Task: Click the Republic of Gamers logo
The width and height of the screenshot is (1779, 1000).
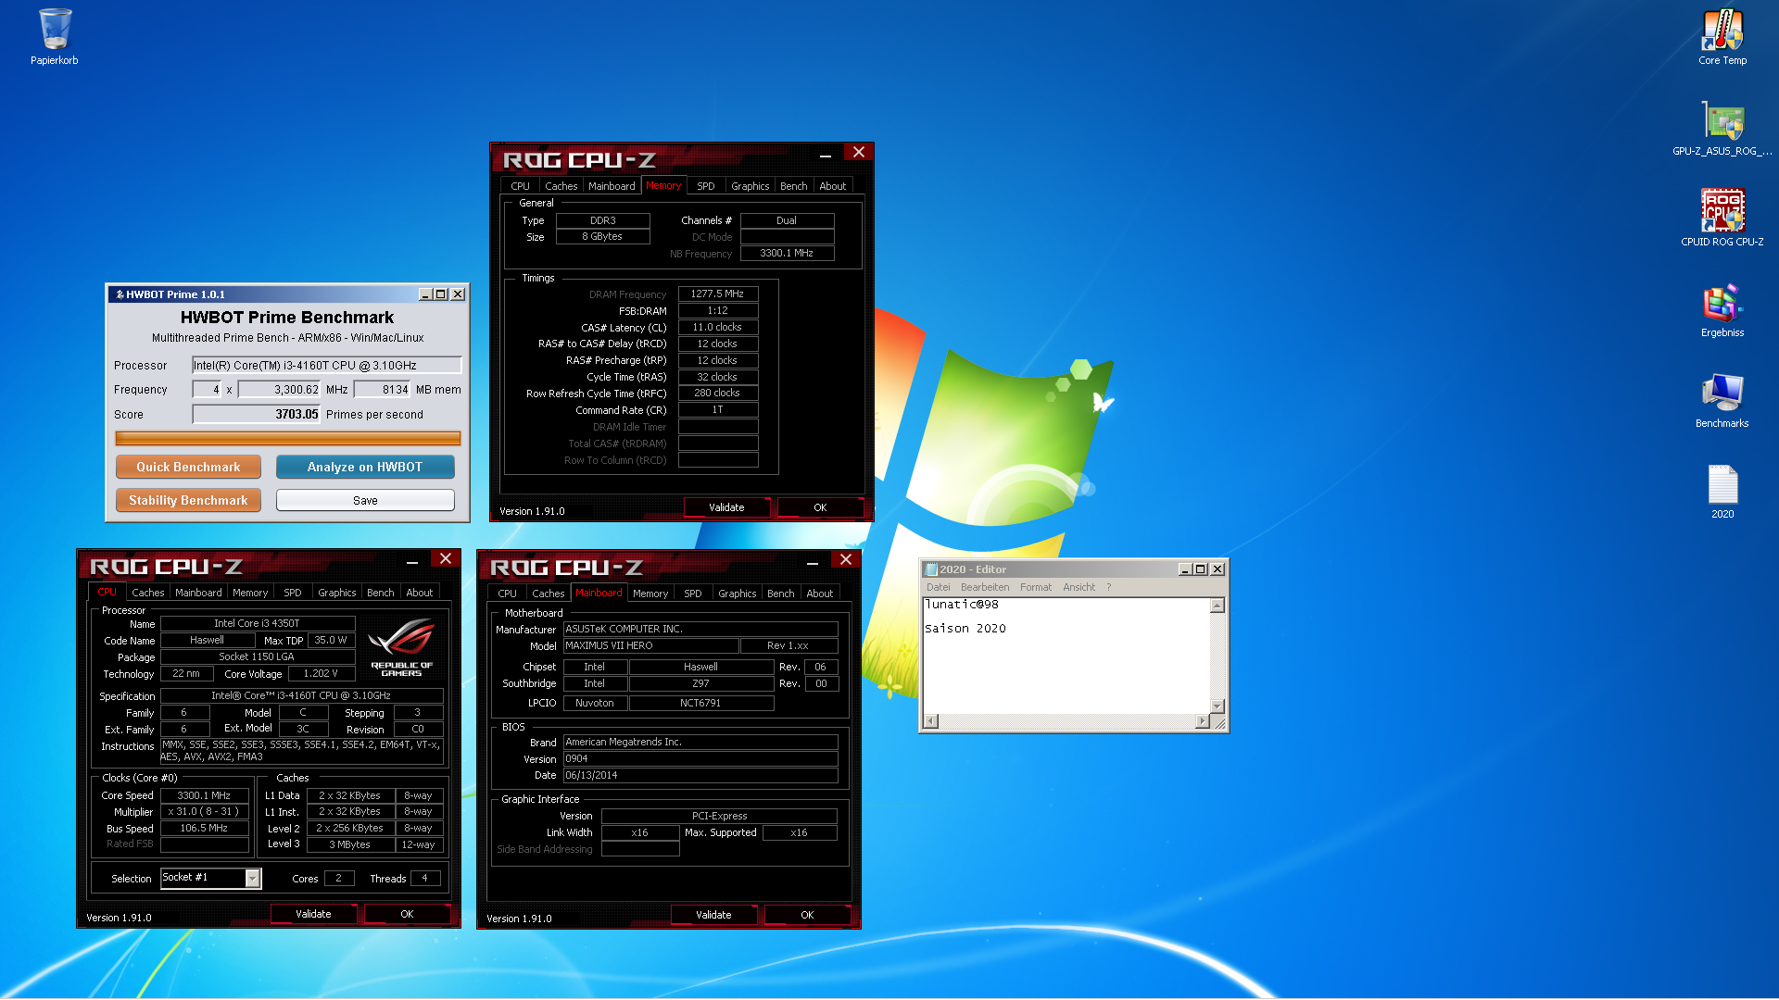Action: click(x=401, y=646)
